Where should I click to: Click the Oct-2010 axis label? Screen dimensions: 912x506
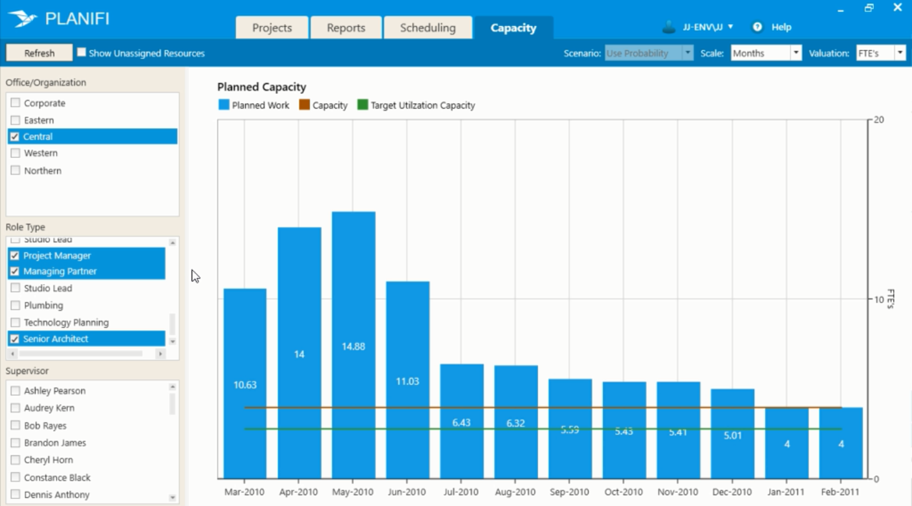(624, 492)
